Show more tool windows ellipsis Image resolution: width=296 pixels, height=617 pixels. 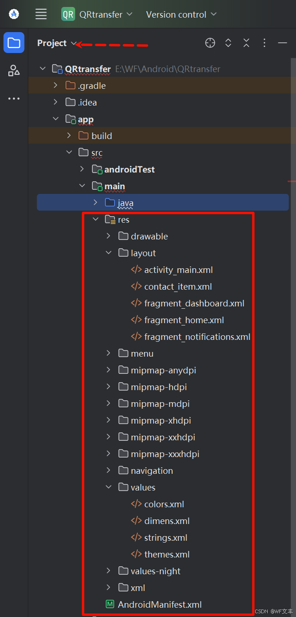click(x=14, y=99)
